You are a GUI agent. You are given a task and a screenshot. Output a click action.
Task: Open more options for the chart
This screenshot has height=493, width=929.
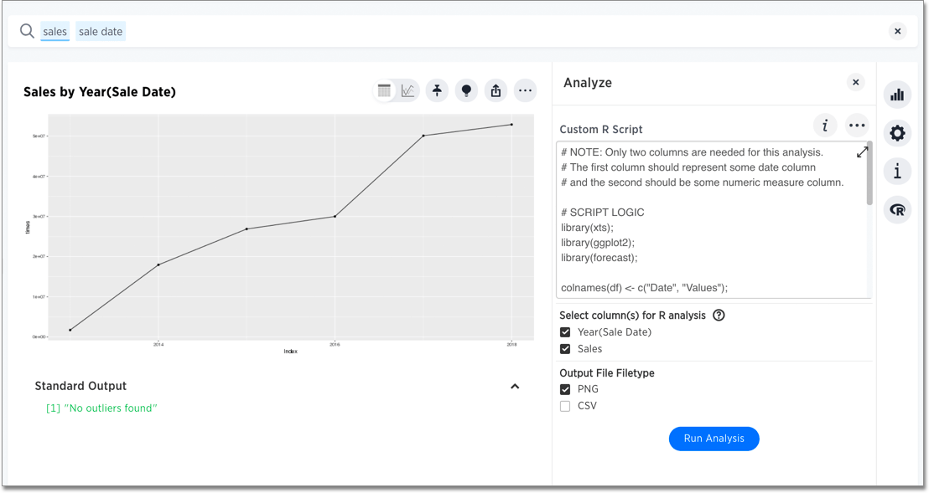click(x=526, y=90)
